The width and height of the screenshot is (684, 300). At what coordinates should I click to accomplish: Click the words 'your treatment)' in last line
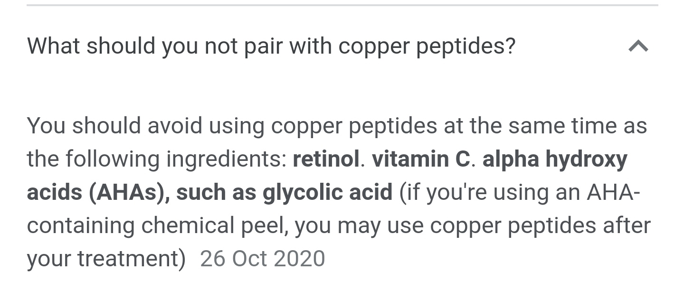pos(106,260)
